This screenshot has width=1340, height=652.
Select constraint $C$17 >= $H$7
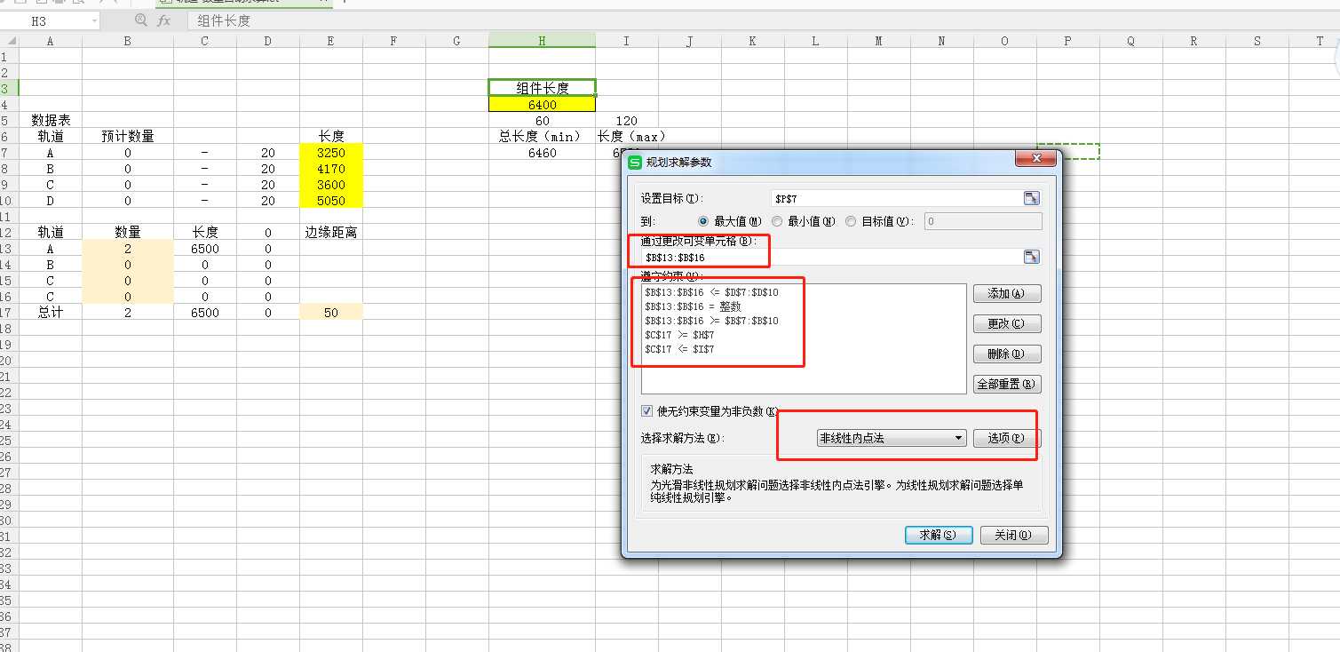point(679,335)
